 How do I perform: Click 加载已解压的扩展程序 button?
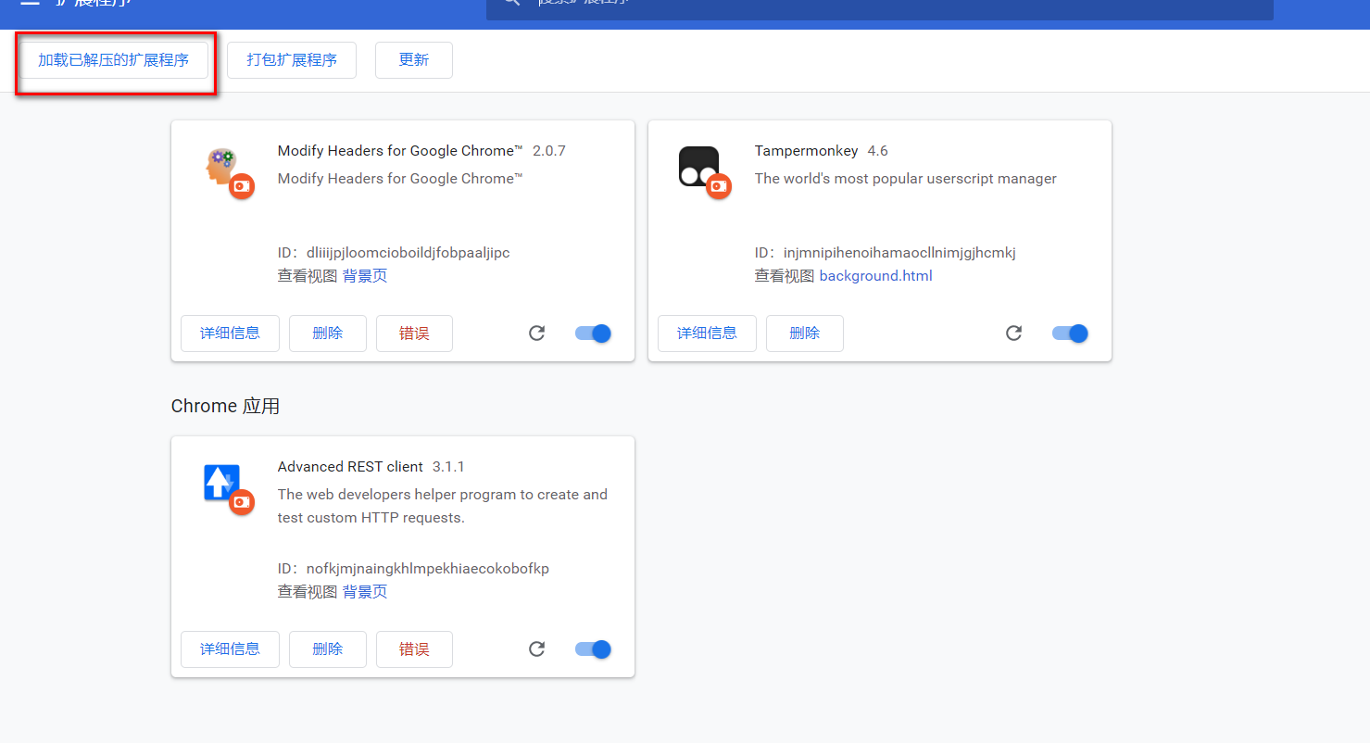click(114, 60)
